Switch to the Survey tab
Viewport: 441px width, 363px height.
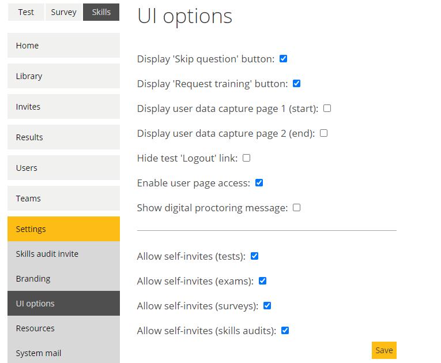click(x=63, y=12)
